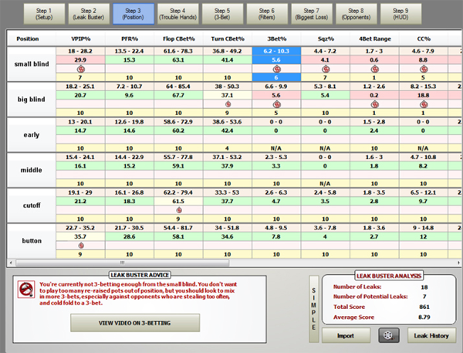The height and width of the screenshot is (353, 463).
Task: Click the Flop CBet% column header
Action: click(179, 39)
